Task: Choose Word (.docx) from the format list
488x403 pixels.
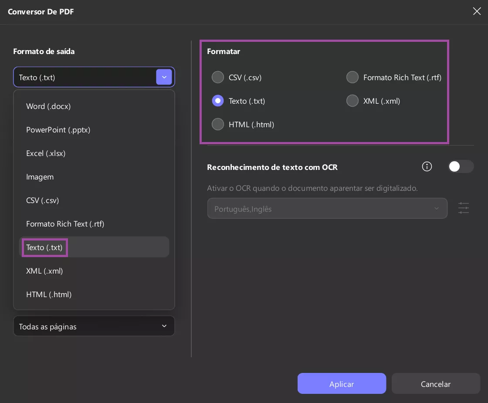Action: (48, 106)
